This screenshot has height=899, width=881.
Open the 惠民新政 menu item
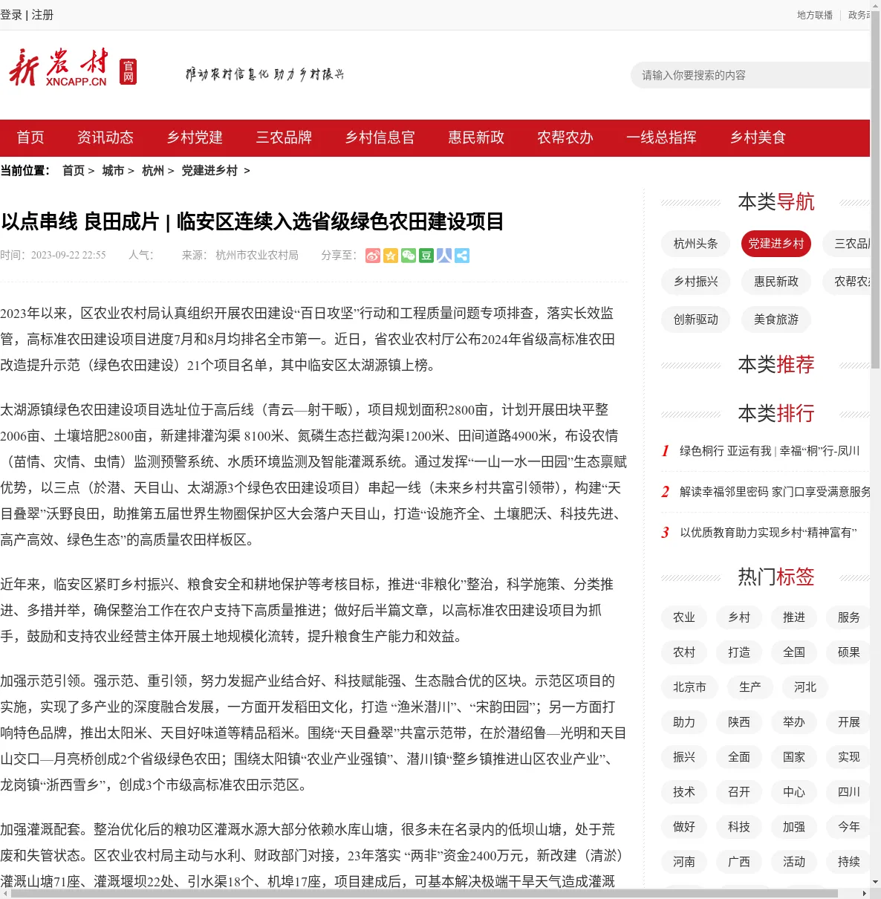[x=476, y=137]
